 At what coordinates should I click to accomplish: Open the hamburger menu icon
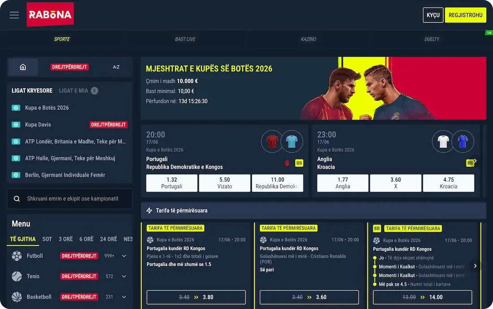14,15
